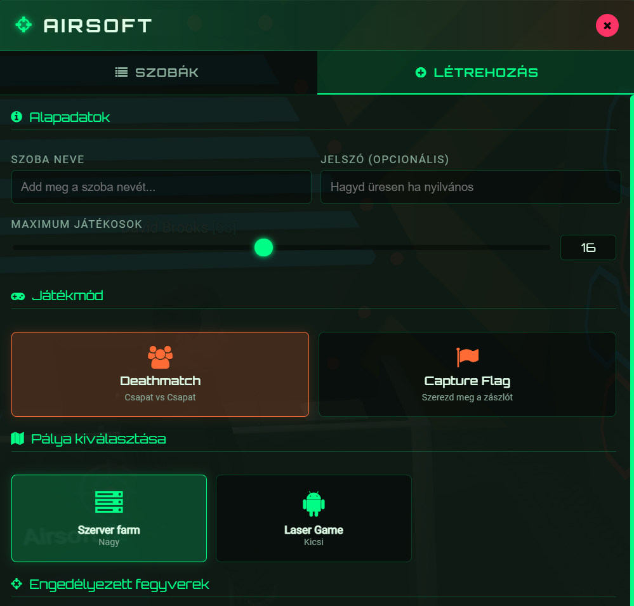634x606 pixels.
Task: Choose the Deathmatch game mode card
Action: [160, 374]
